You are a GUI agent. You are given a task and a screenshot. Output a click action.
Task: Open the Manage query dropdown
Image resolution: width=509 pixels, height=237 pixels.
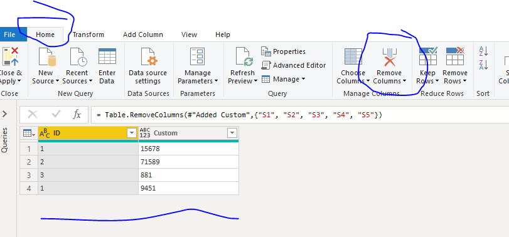tap(284, 79)
